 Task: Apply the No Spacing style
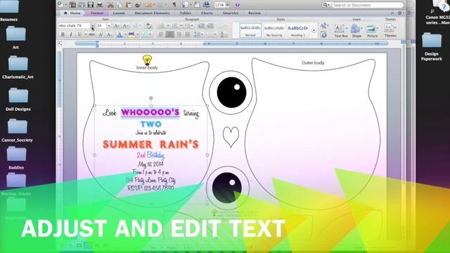pos(274,31)
